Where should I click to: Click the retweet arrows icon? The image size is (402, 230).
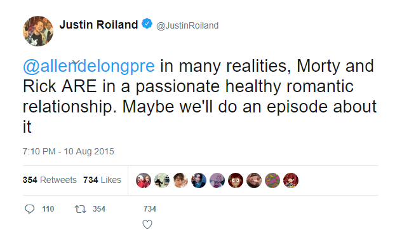pyautogui.click(x=80, y=209)
